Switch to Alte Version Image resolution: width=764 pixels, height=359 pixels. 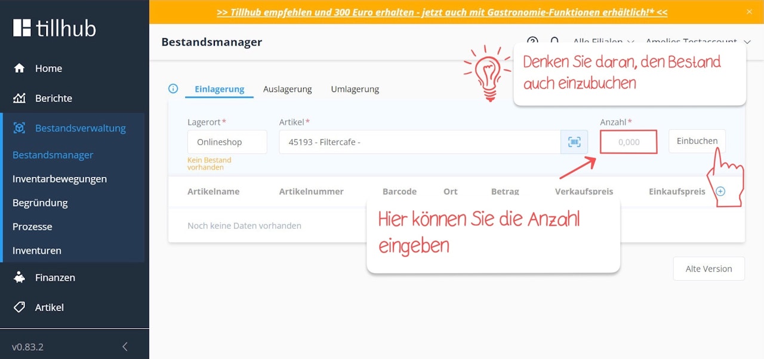[x=708, y=268]
